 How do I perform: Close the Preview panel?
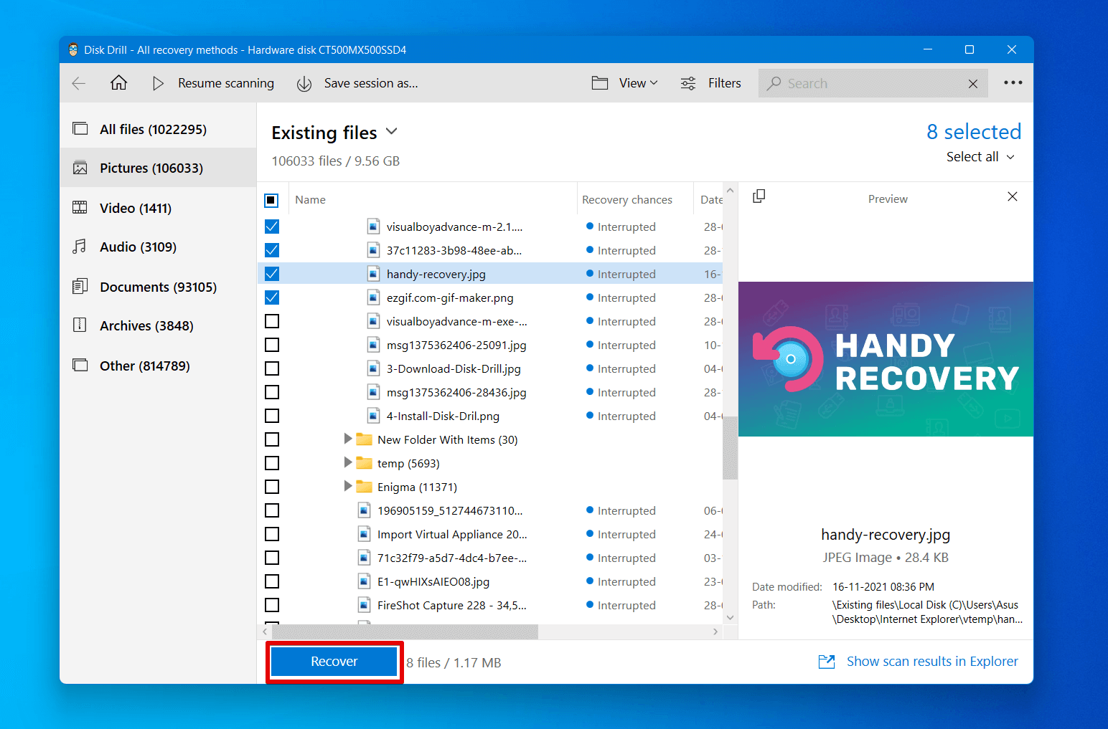click(1013, 196)
